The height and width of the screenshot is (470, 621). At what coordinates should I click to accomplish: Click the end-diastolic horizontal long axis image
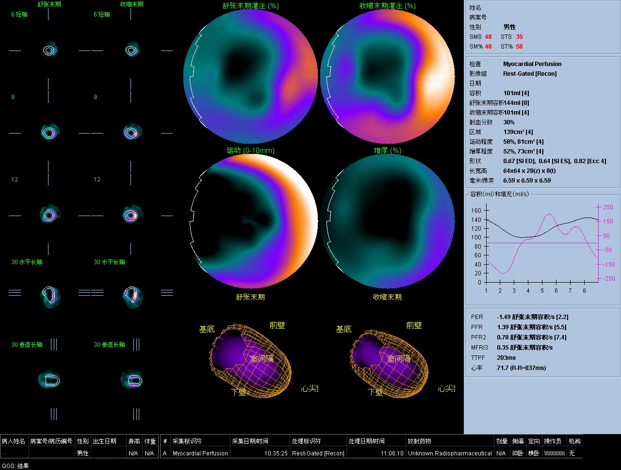49,295
